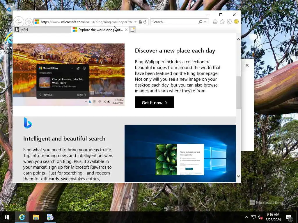Screen dimensions: 298x223
Task: Click the cherry blossoms wallpaper preview image
Action: [x=69, y=75]
